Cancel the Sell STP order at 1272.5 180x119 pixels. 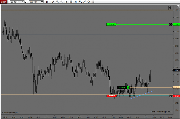(170, 96)
